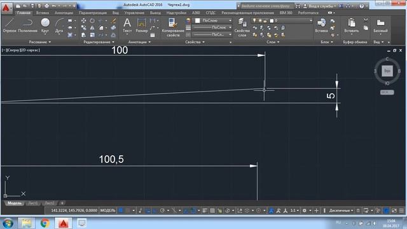The height and width of the screenshot is (229, 407).
Task: Expand the Рисование panel
Action: coord(39,42)
